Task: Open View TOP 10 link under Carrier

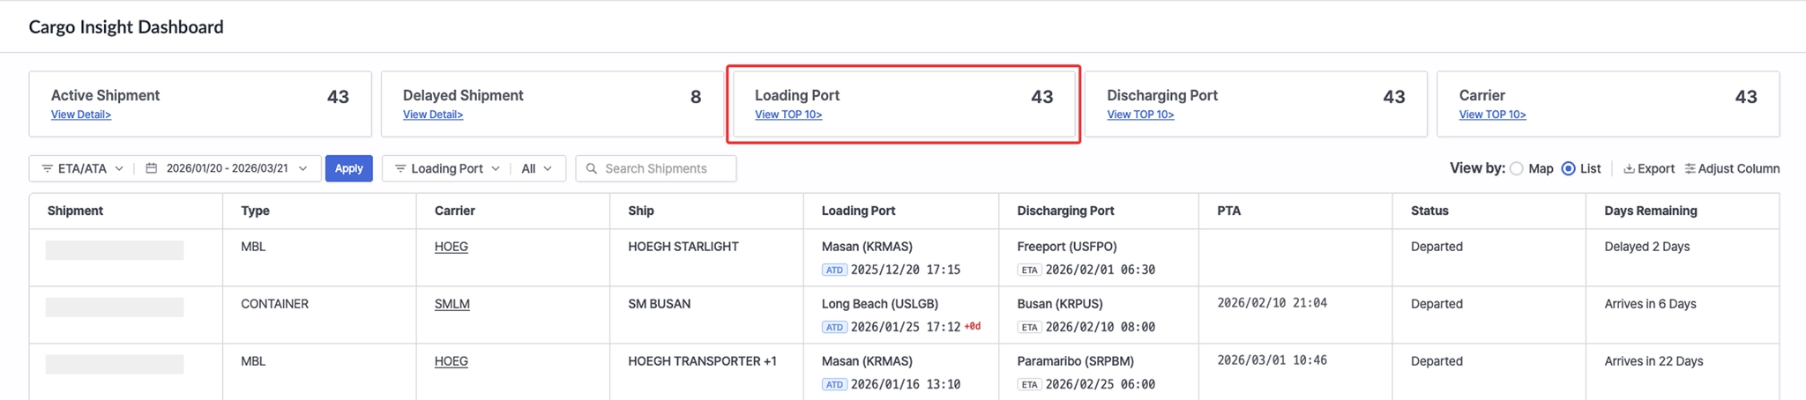Action: 1492,115
